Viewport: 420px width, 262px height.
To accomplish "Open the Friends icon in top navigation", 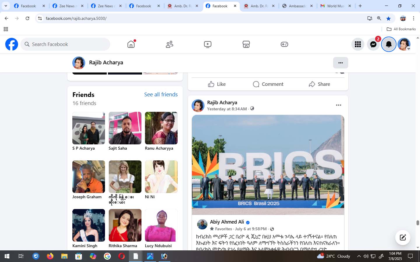I will coord(169,44).
